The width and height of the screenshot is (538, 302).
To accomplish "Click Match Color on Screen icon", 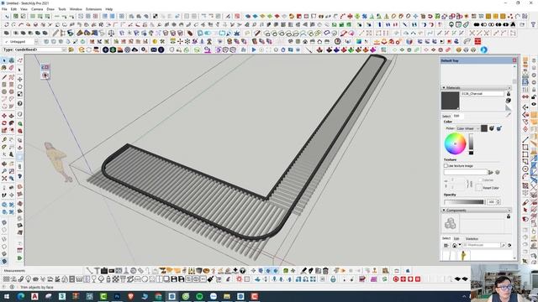I will [499, 128].
